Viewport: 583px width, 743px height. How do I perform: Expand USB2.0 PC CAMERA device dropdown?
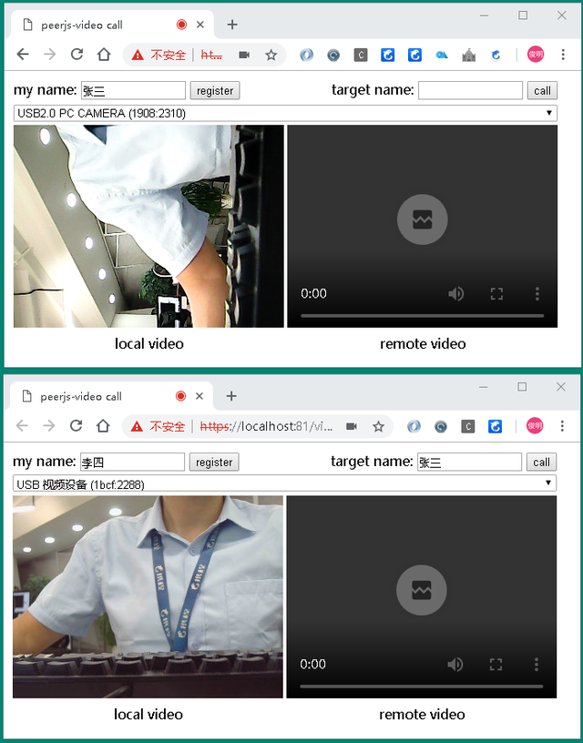pyautogui.click(x=284, y=113)
